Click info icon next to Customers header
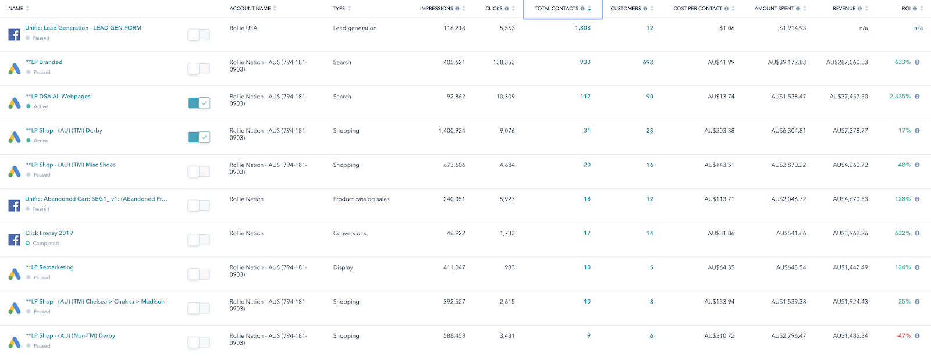931x357 pixels. pyautogui.click(x=645, y=9)
